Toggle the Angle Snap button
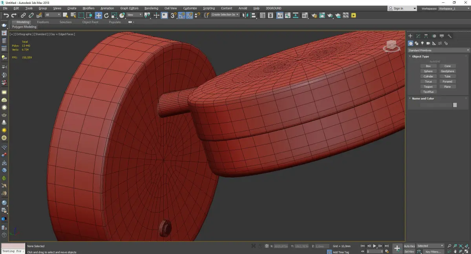Viewport: 471px width, 254px height. coord(181,15)
